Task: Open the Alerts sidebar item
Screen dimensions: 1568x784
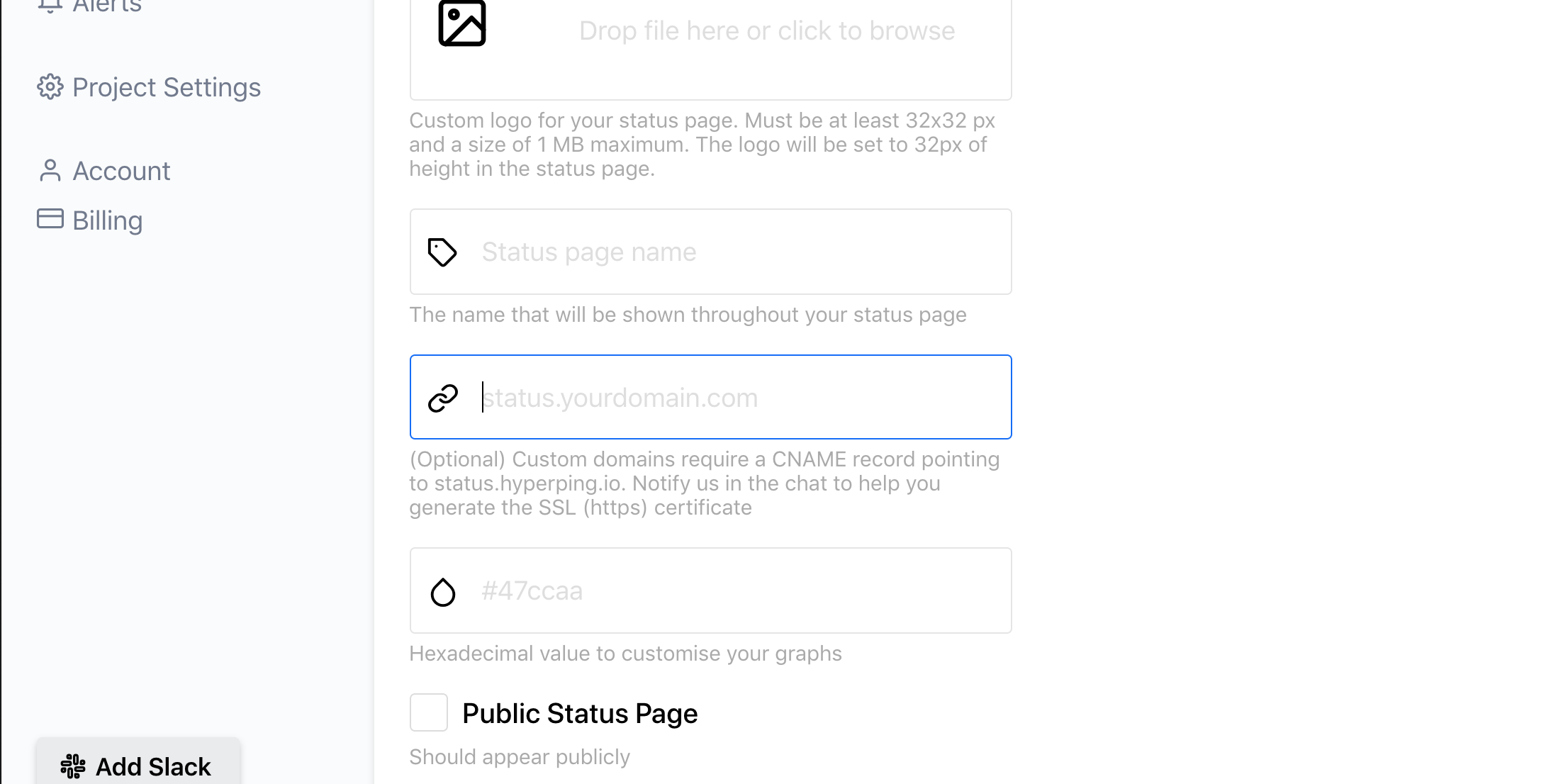Action: click(106, 6)
